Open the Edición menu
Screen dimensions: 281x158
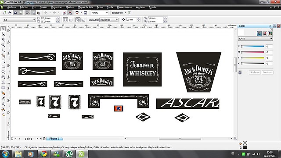click(x=24, y=7)
